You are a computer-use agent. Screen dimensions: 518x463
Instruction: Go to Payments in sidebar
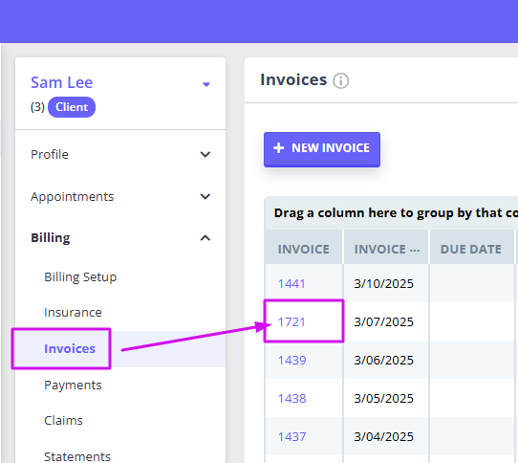pyautogui.click(x=73, y=386)
